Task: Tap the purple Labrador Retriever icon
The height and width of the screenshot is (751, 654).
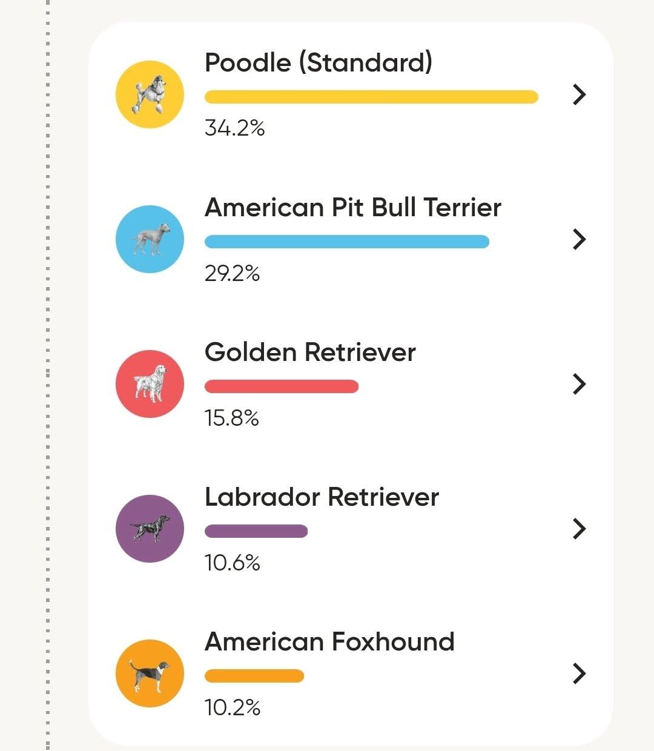Action: pyautogui.click(x=150, y=529)
